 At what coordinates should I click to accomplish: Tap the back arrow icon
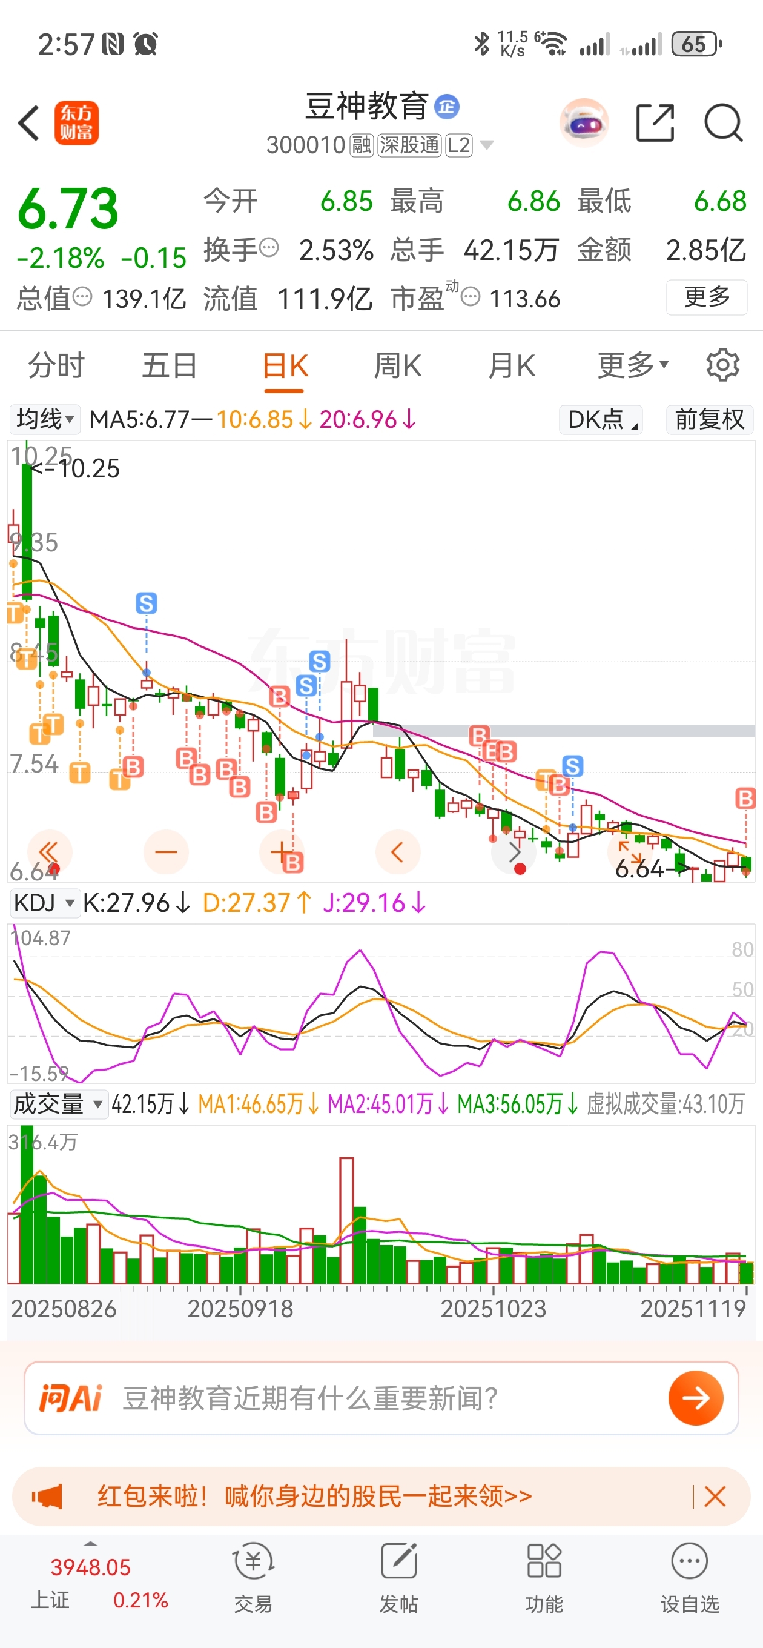[29, 122]
